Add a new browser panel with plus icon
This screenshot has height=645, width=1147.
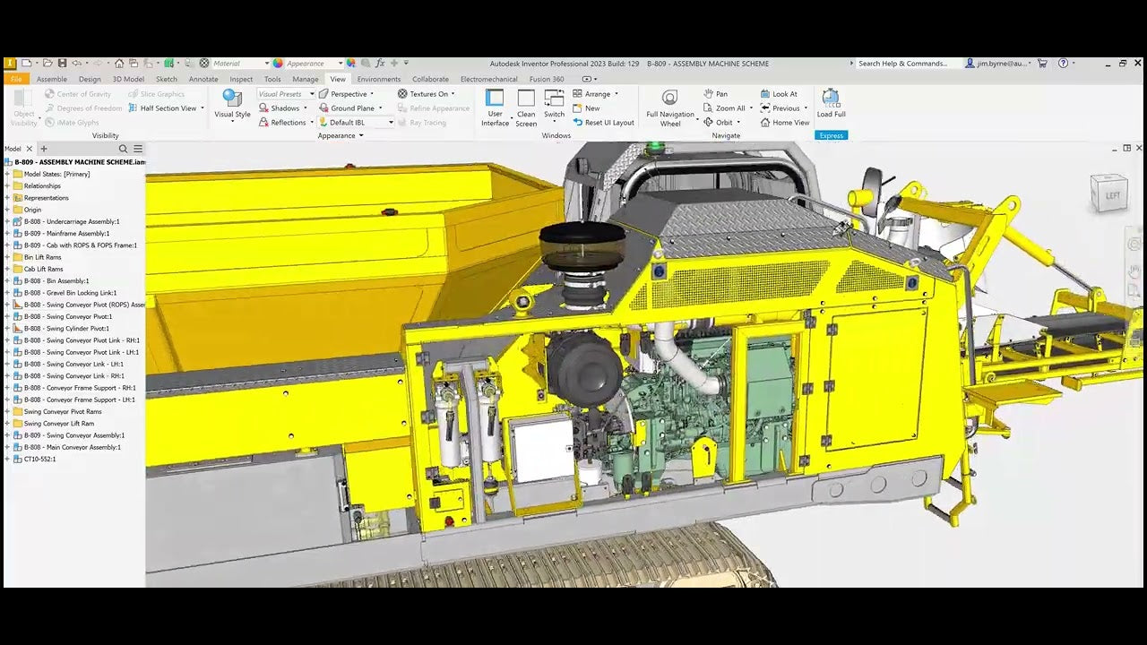click(x=43, y=149)
